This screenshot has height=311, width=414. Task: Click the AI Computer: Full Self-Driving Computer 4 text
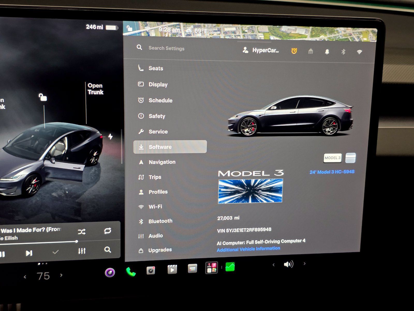(x=261, y=242)
